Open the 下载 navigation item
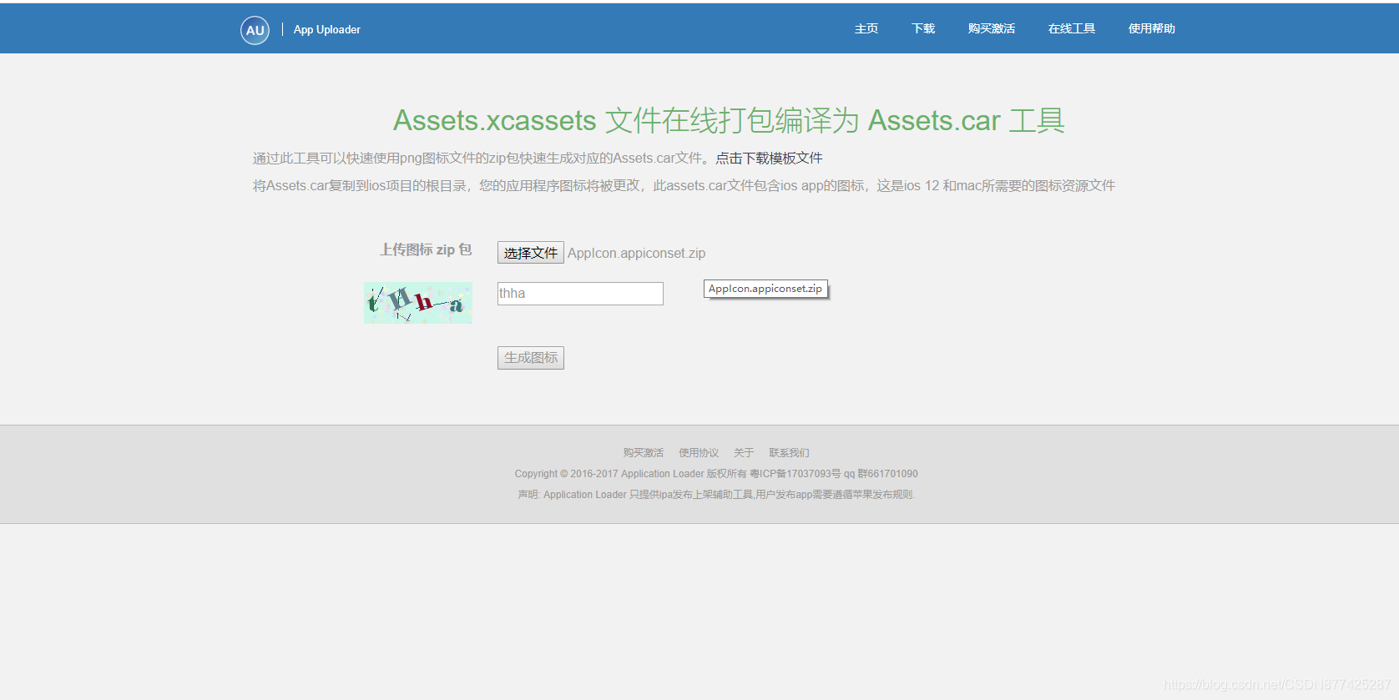Screen dimensions: 1399x700 [x=923, y=28]
